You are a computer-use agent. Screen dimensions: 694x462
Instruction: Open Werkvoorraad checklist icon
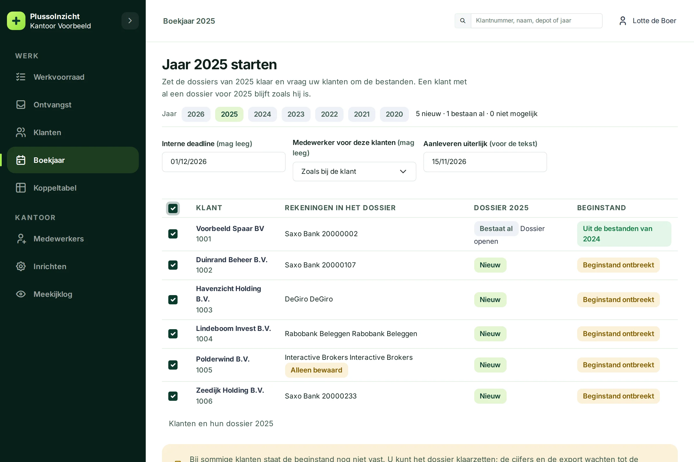pos(21,77)
